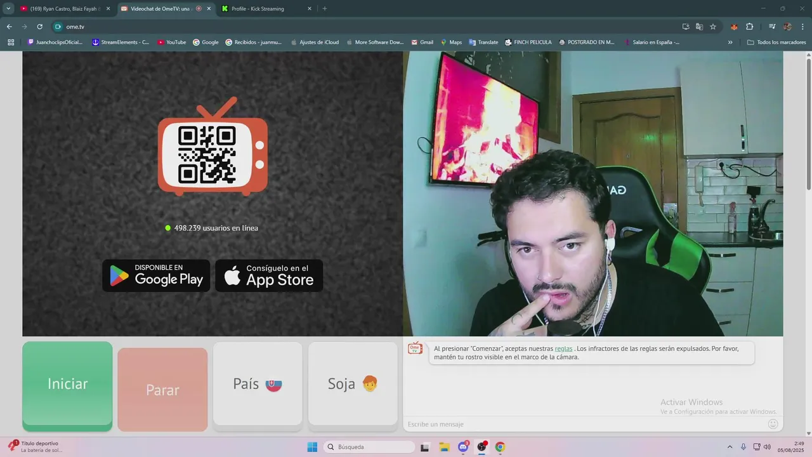Open the More Software Downloads bookmark
This screenshot has width=812, height=457.
375,43
